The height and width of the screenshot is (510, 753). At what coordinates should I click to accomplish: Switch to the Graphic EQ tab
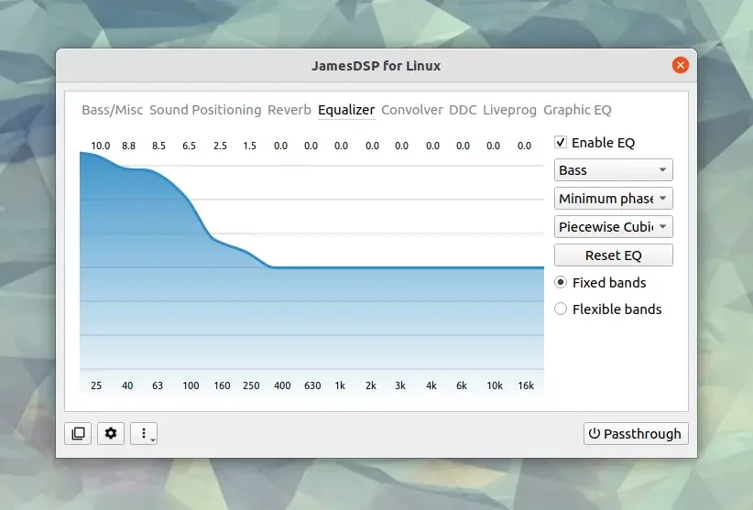pos(577,110)
